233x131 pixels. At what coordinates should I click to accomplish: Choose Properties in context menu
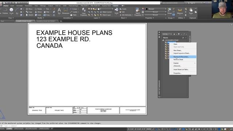pyautogui.click(x=183, y=73)
